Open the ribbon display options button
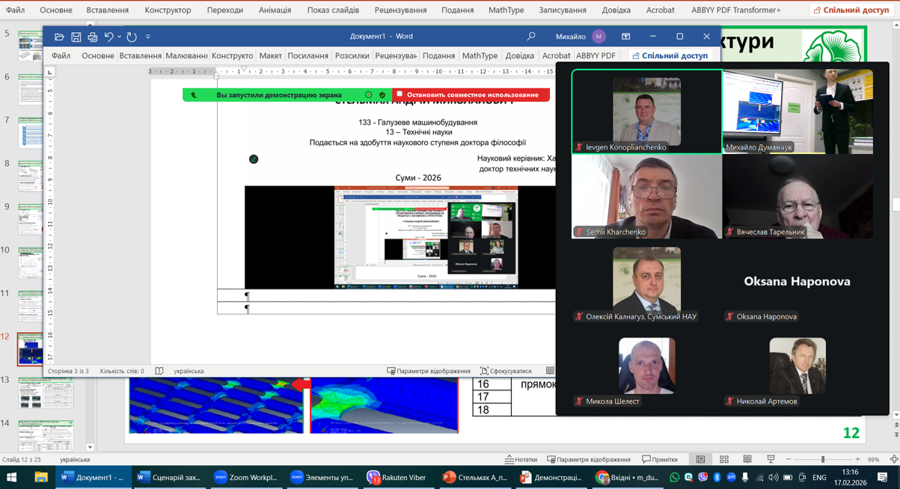900x489 pixels. tap(626, 36)
